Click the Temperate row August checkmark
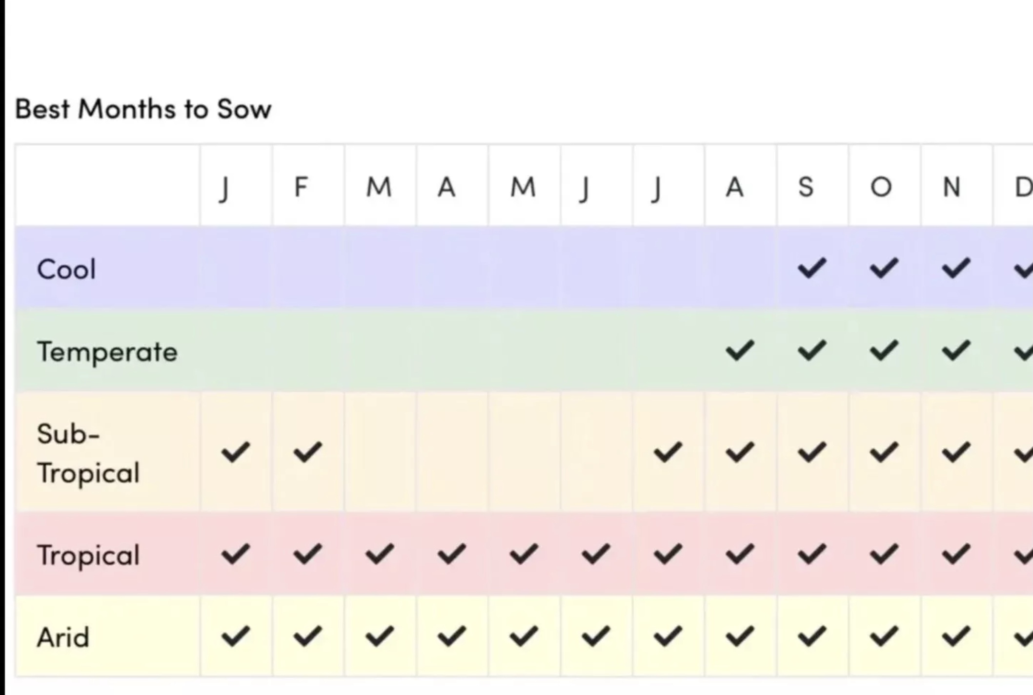 [x=740, y=350]
